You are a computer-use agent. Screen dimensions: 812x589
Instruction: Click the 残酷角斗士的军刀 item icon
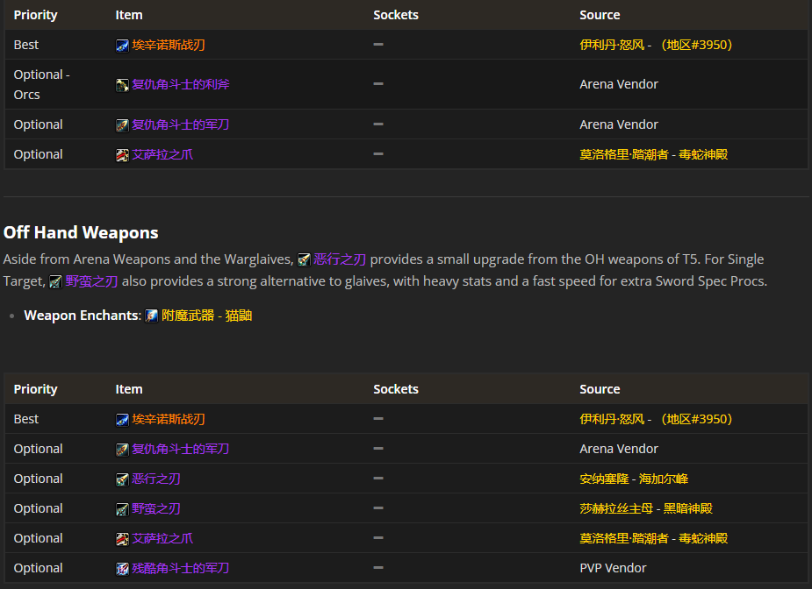[122, 569]
